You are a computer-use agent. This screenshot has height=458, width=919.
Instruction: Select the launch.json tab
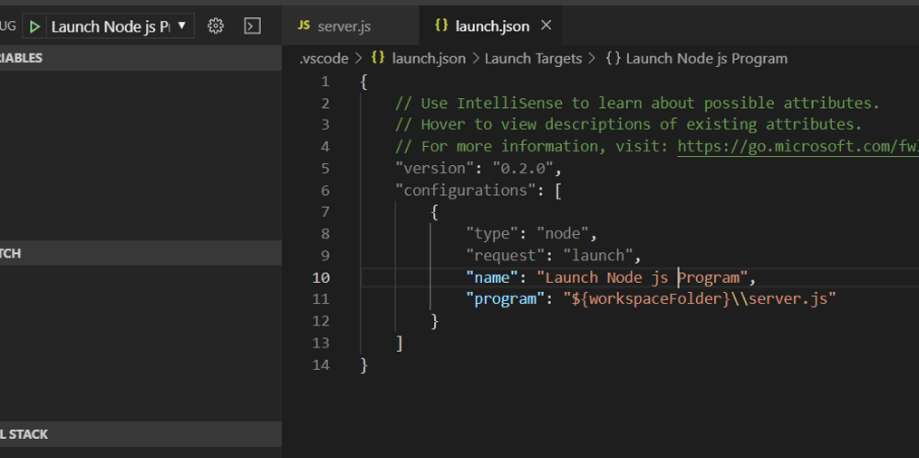pyautogui.click(x=491, y=26)
